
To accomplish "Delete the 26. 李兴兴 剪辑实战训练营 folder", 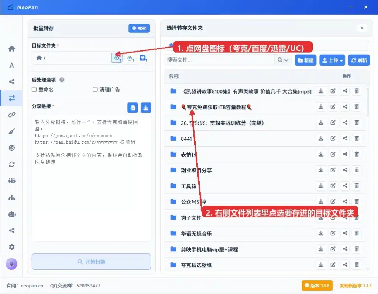I will click(x=357, y=123).
